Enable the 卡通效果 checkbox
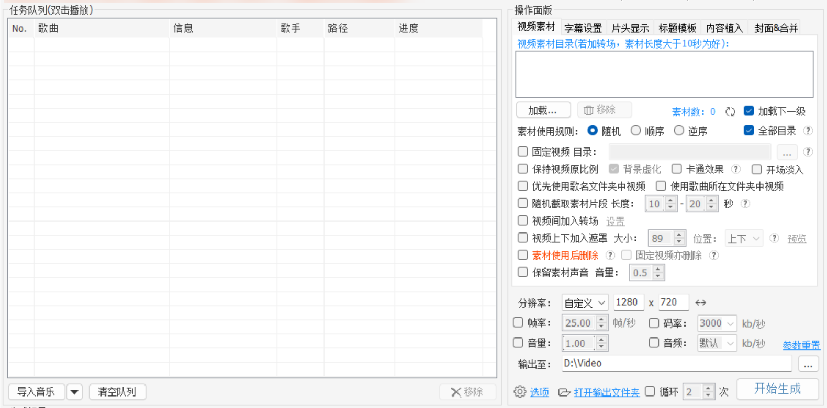827x408 pixels. [677, 169]
